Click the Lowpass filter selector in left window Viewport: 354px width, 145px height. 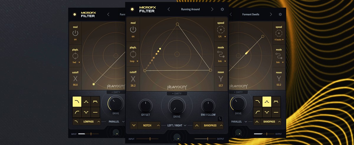click(x=87, y=121)
